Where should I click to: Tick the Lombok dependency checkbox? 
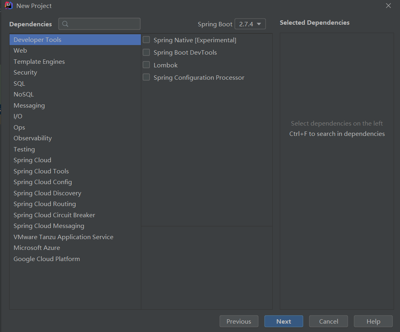coord(146,65)
